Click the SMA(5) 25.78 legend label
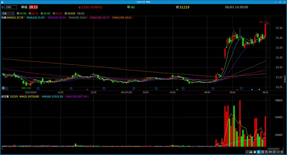The image size is (287, 155). click(x=15, y=18)
